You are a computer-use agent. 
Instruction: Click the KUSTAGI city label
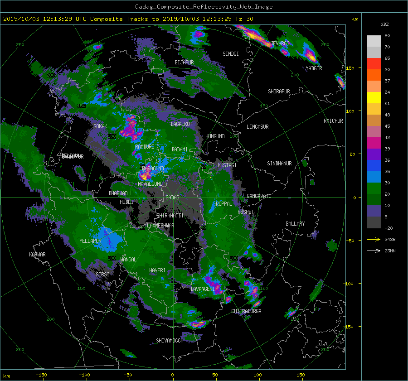(x=227, y=165)
